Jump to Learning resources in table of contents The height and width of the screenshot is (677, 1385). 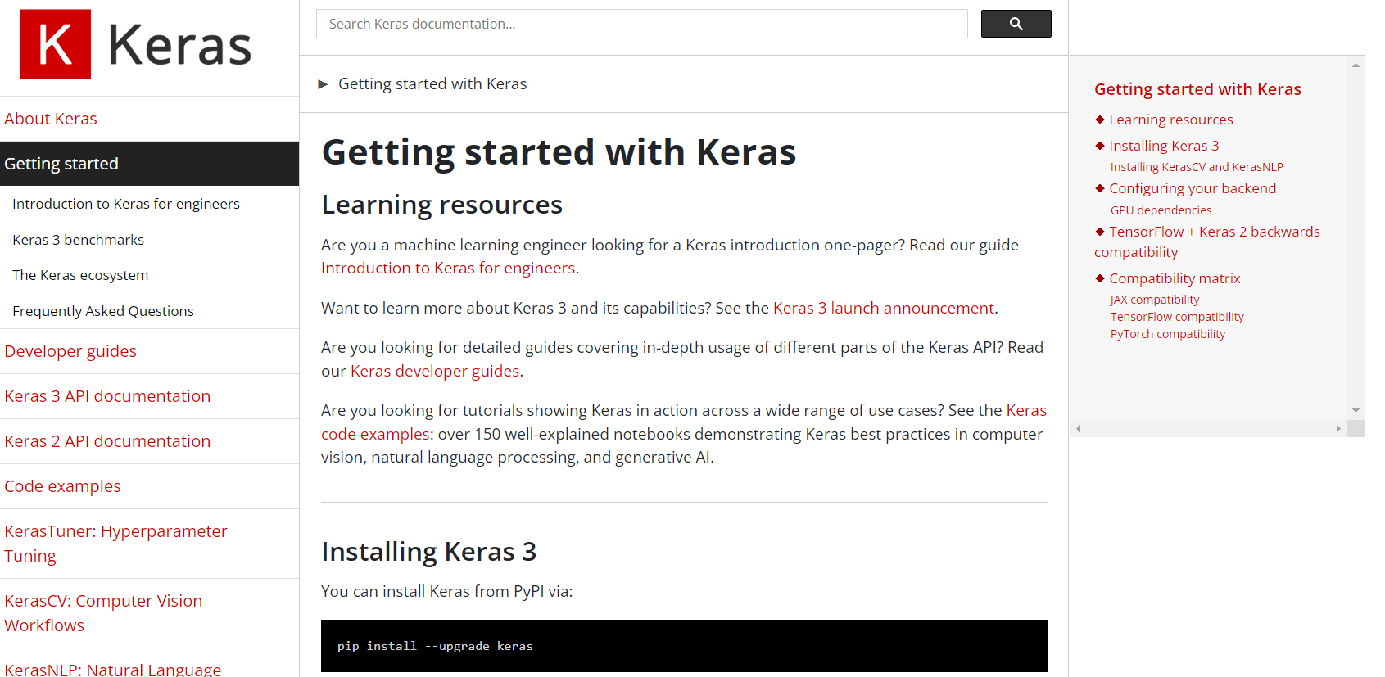(x=1171, y=120)
